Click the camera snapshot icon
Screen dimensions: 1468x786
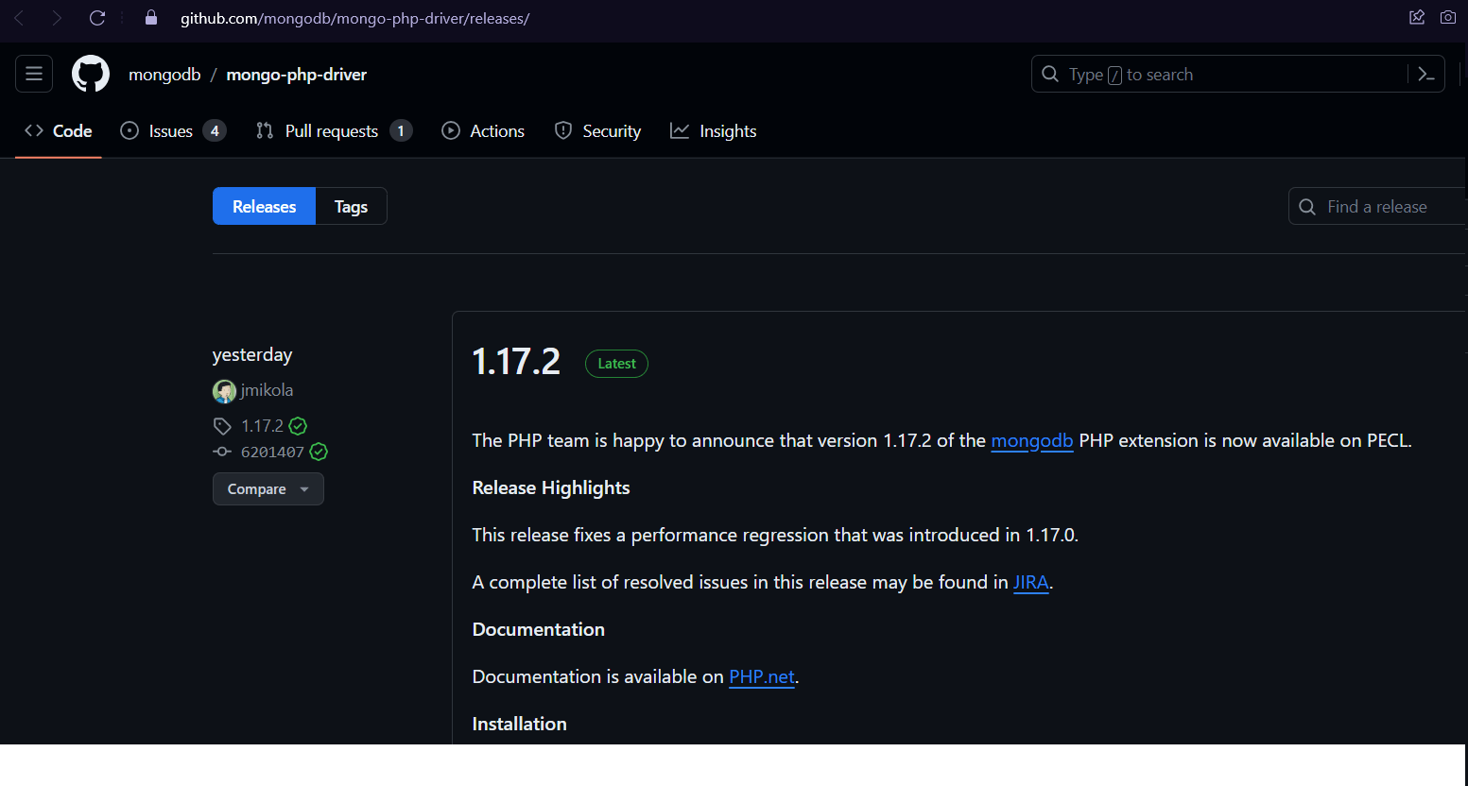click(x=1448, y=17)
